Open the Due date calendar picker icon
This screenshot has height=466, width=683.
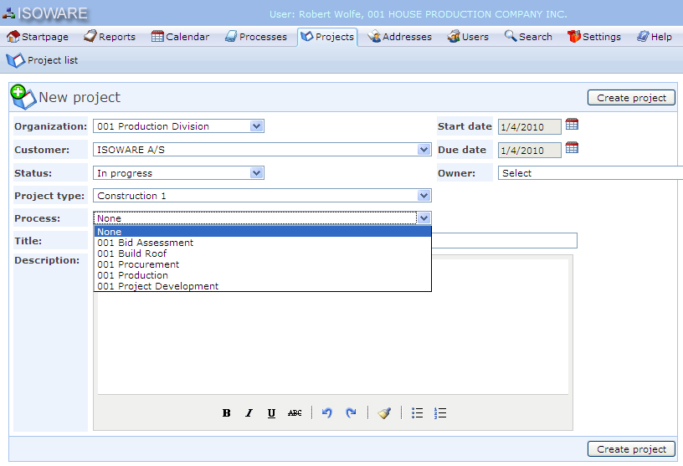point(572,148)
